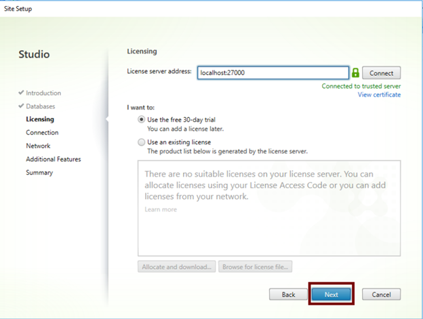Focus the License server address field
The width and height of the screenshot is (423, 319).
coord(273,72)
